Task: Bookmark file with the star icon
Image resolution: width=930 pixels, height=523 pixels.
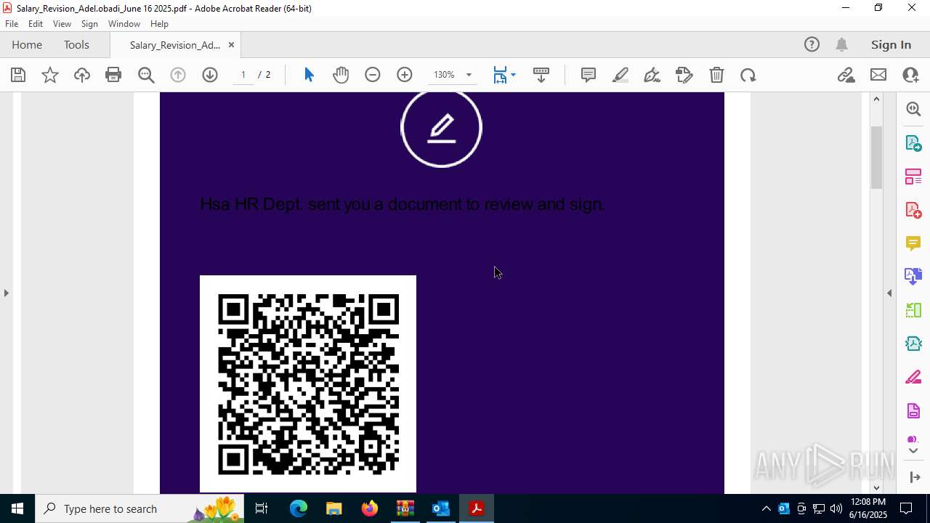Action: click(x=50, y=75)
